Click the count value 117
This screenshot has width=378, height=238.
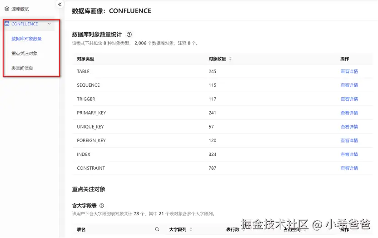click(212, 99)
